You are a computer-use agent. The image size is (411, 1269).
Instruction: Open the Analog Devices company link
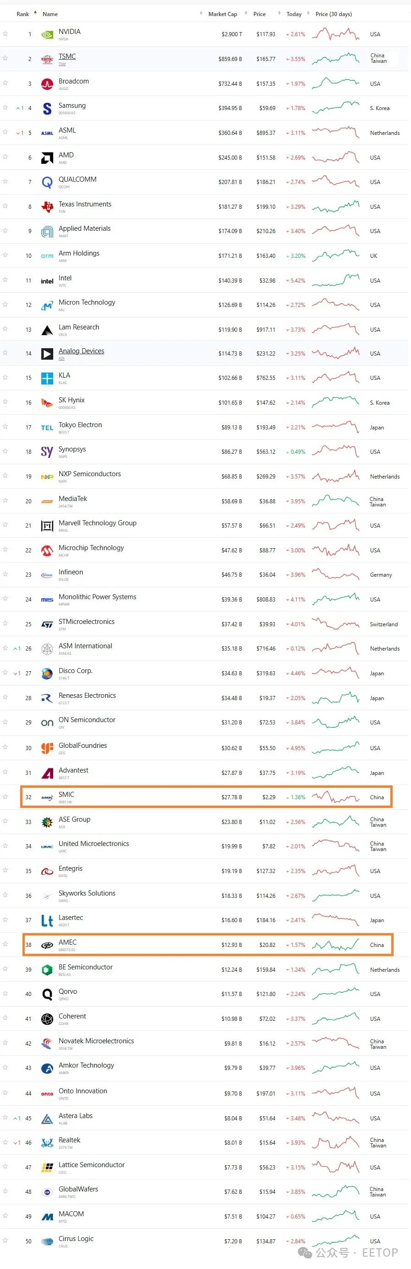click(x=81, y=351)
